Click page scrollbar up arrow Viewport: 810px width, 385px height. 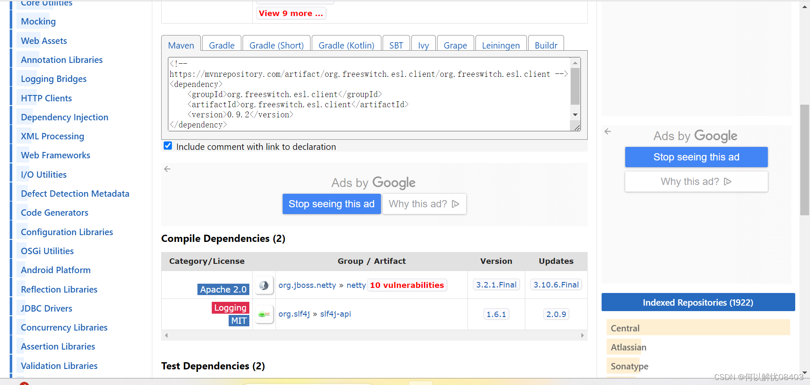(x=805, y=7)
